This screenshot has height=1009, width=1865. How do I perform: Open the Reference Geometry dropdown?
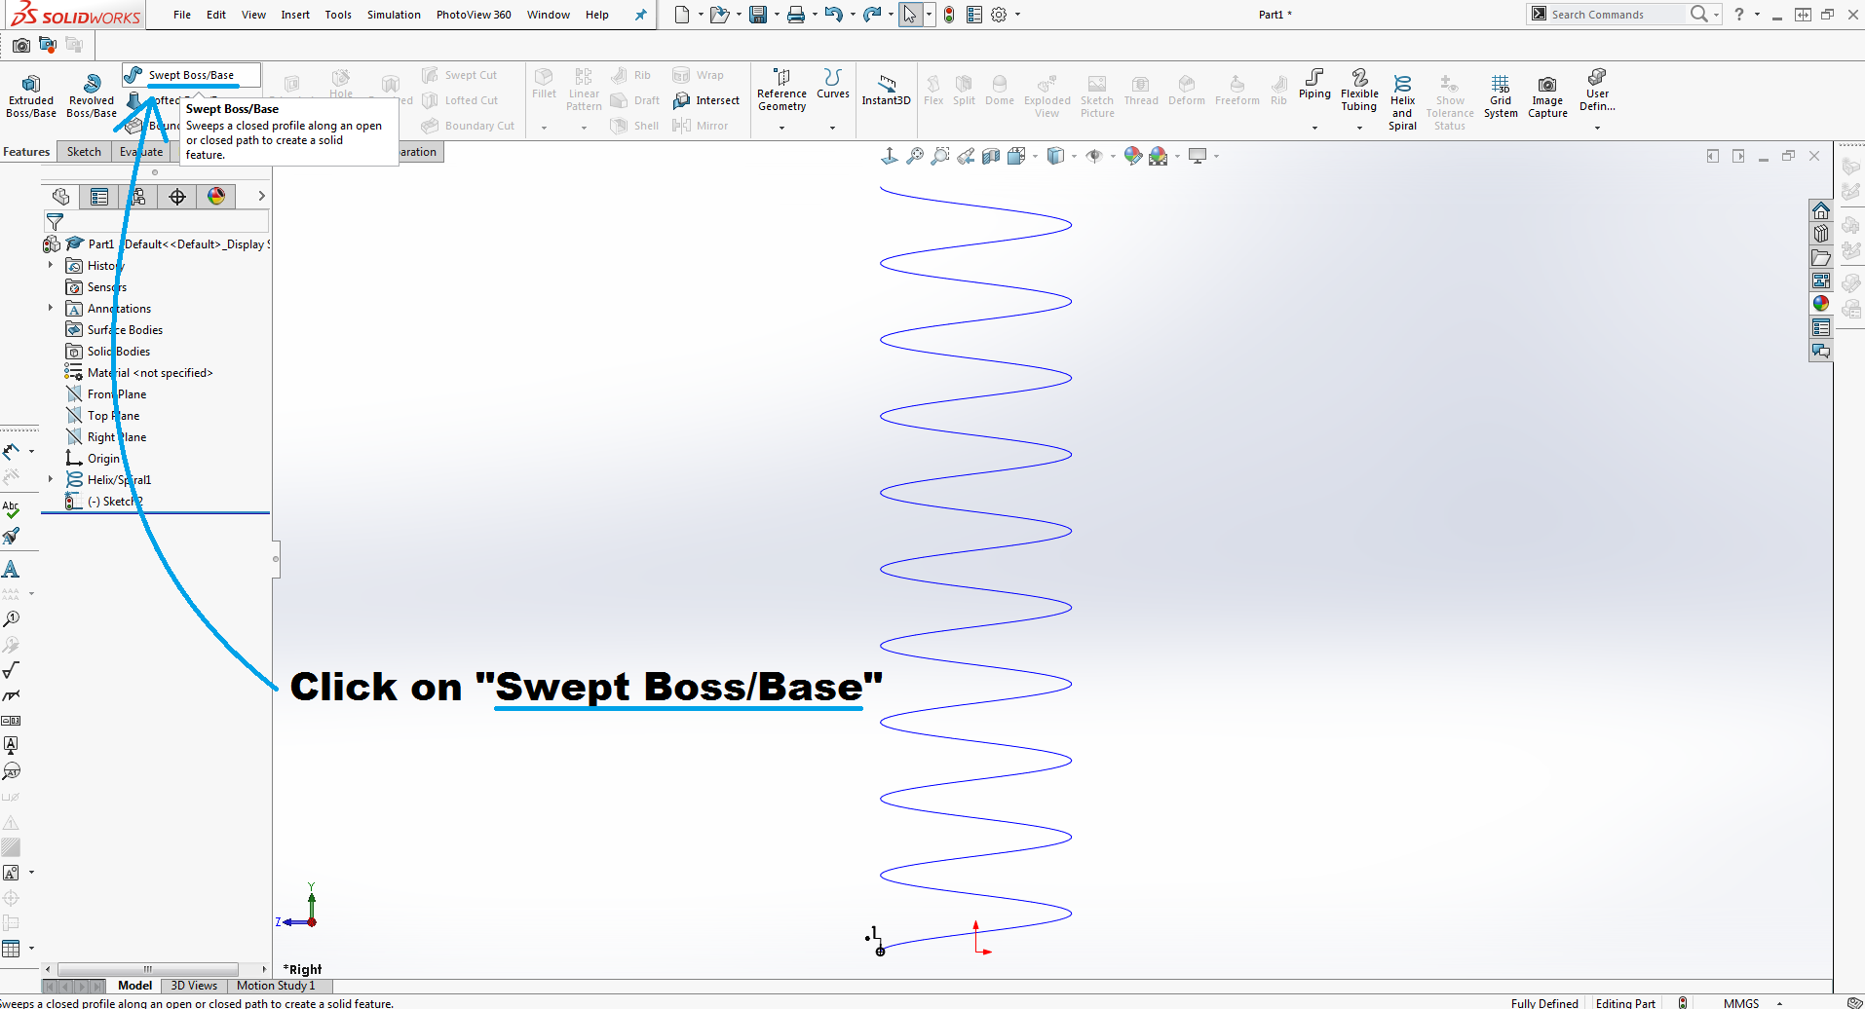click(781, 127)
